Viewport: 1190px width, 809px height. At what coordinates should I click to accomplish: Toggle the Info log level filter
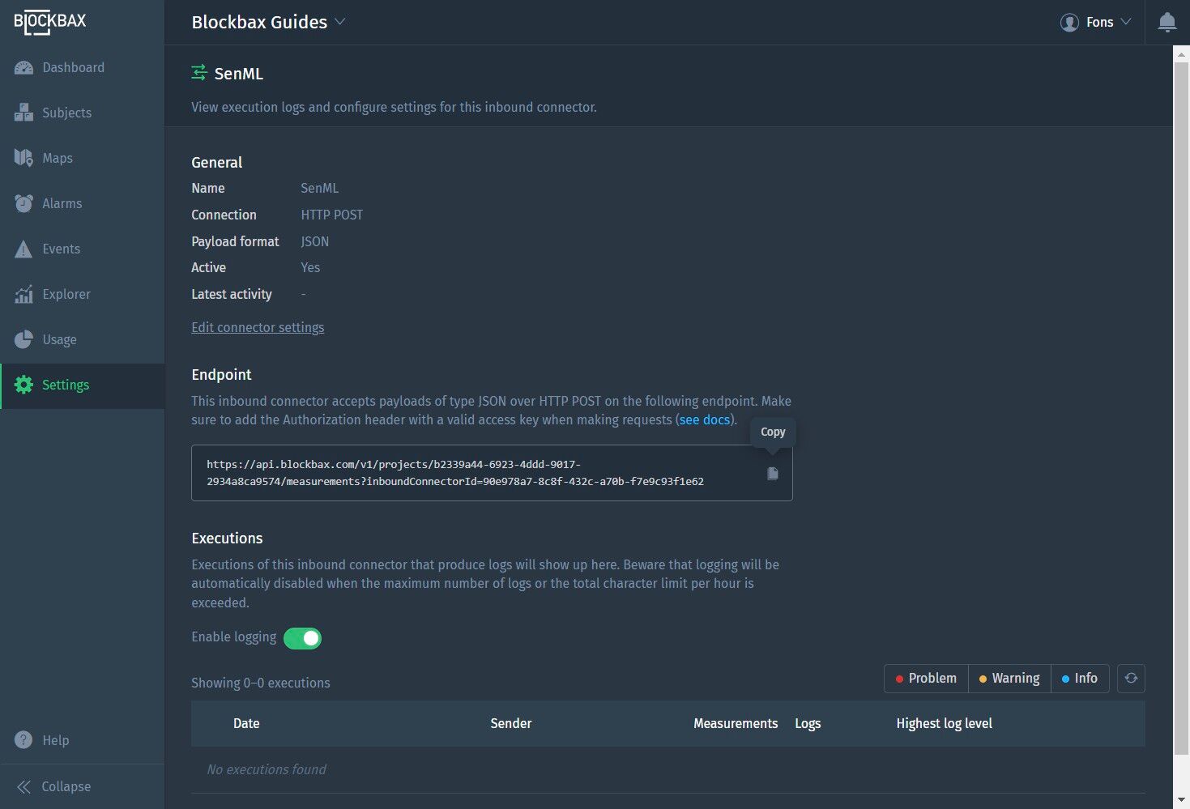(1080, 679)
